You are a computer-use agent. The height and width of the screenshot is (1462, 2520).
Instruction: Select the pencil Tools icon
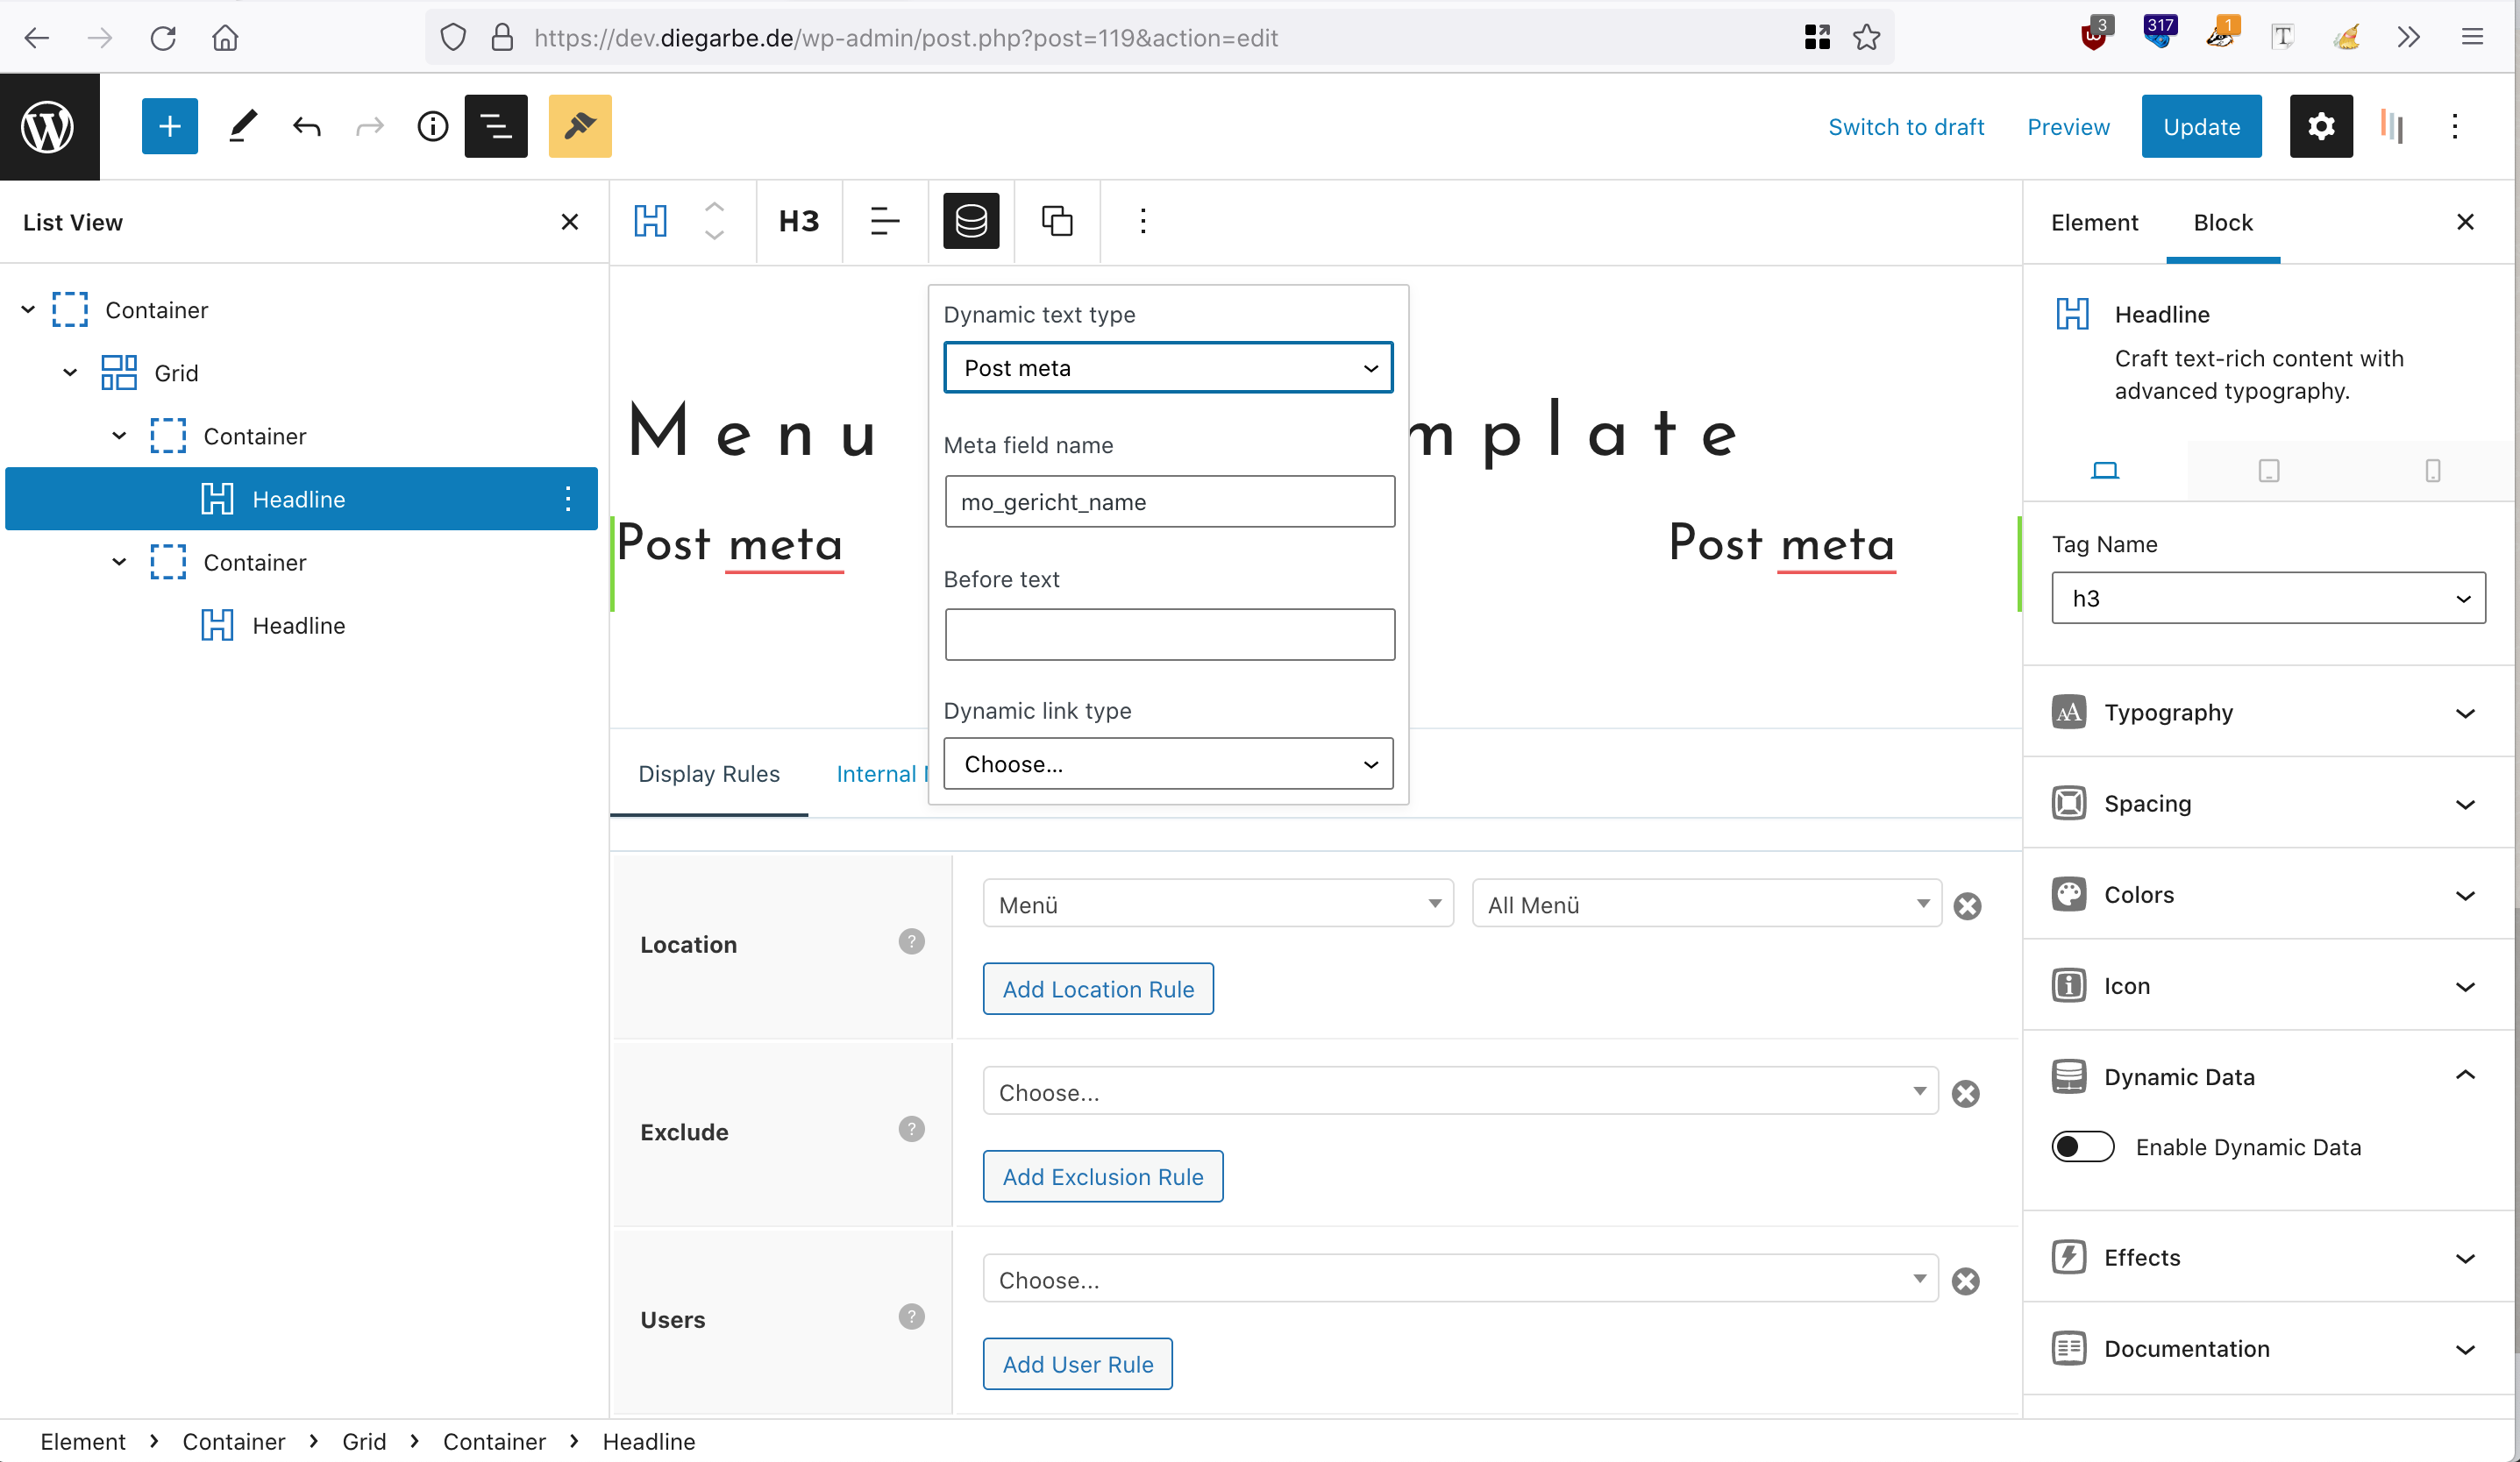(243, 127)
